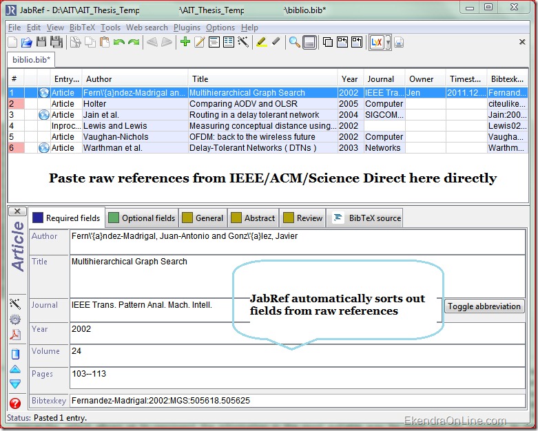538x431 pixels.
Task: Save the database with the single floppy icon
Action: [41, 42]
